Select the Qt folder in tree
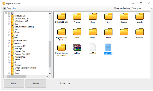Screen dimensions: 153x91 [x=16, y=62]
